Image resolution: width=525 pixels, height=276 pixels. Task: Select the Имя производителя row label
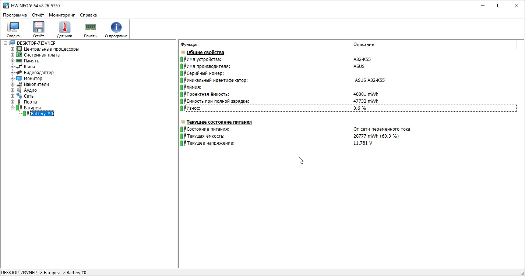[x=208, y=66]
